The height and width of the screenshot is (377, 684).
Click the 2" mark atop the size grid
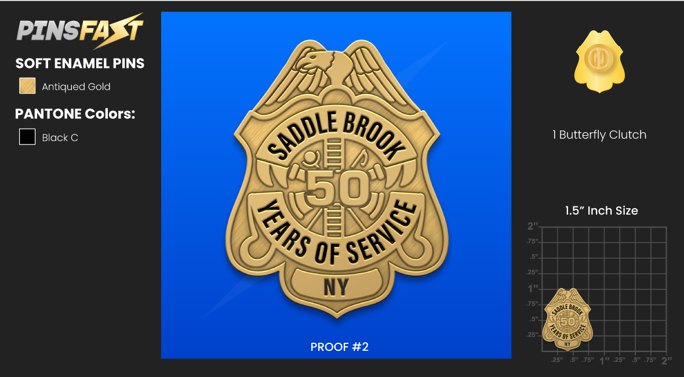[533, 226]
